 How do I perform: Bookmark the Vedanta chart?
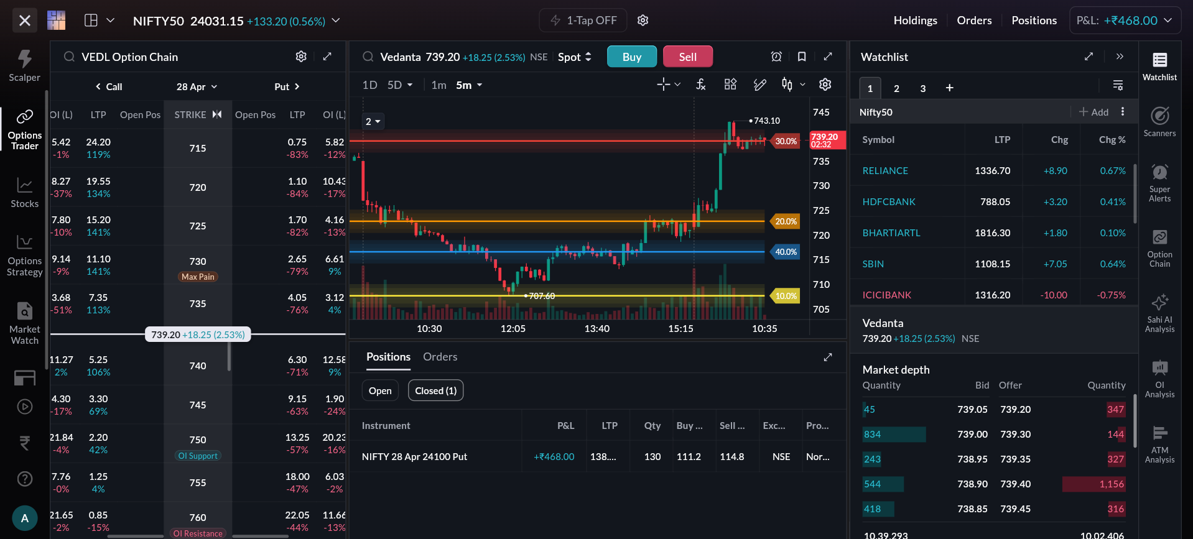802,57
